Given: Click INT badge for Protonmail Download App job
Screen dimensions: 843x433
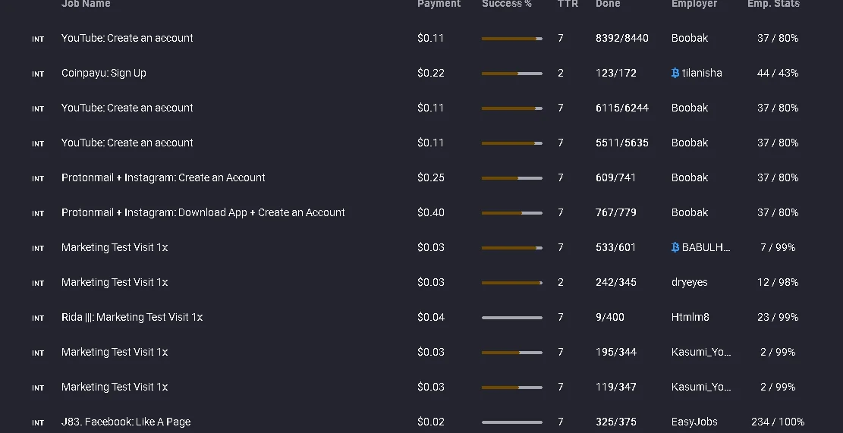Looking at the screenshot, I should (38, 214).
